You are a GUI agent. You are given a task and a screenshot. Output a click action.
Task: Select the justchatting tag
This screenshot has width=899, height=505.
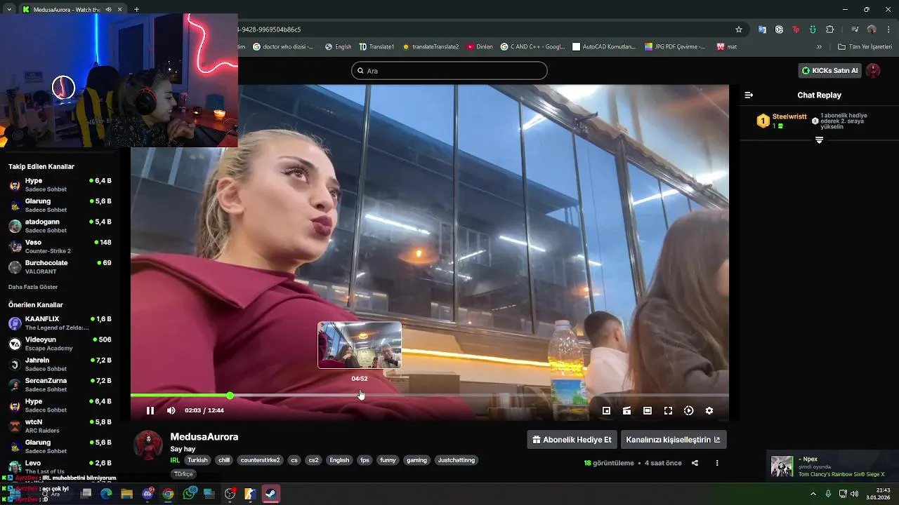[x=457, y=460]
